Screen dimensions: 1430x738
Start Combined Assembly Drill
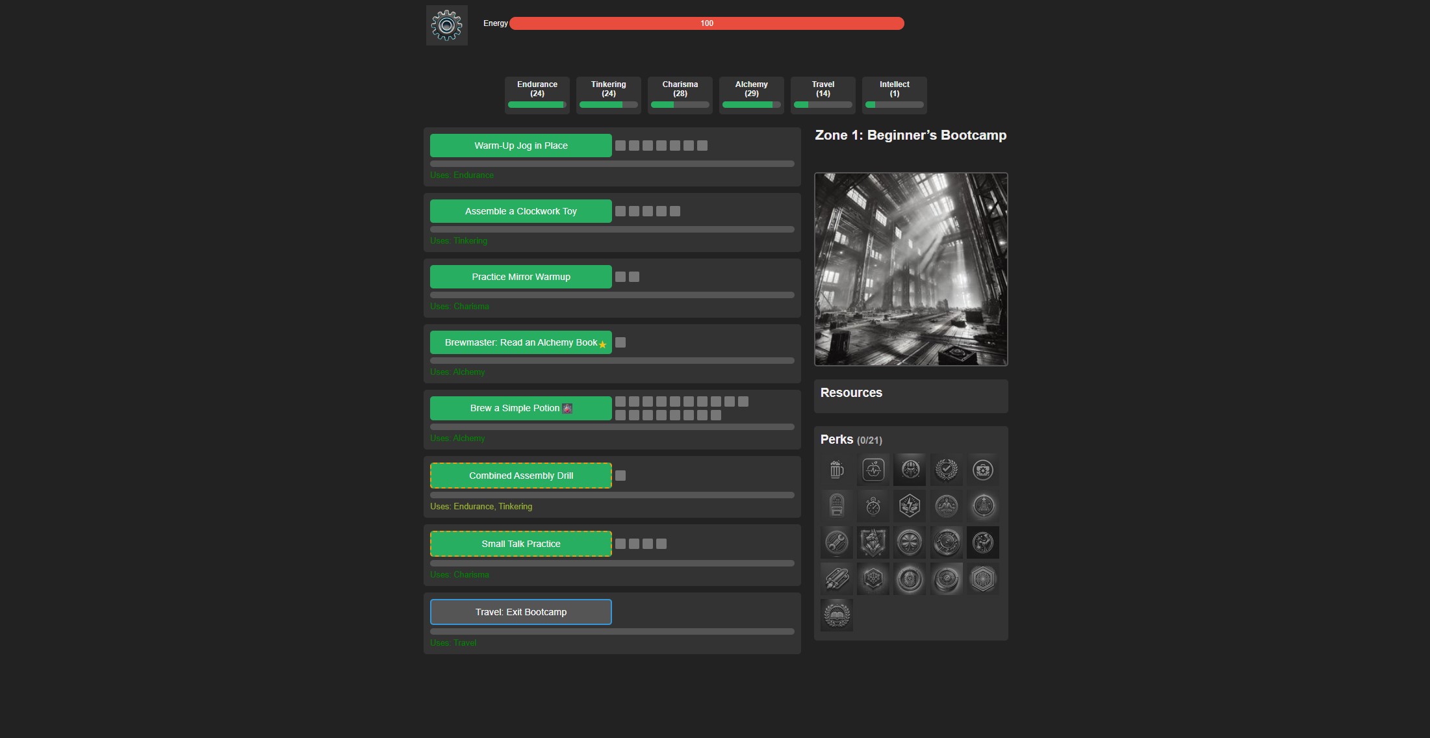(521, 476)
